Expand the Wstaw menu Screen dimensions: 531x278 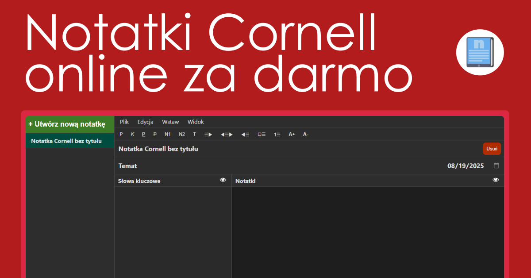tap(170, 122)
